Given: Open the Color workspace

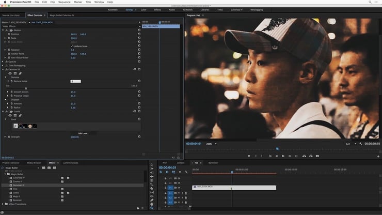Looking at the screenshot, I should [x=143, y=10].
